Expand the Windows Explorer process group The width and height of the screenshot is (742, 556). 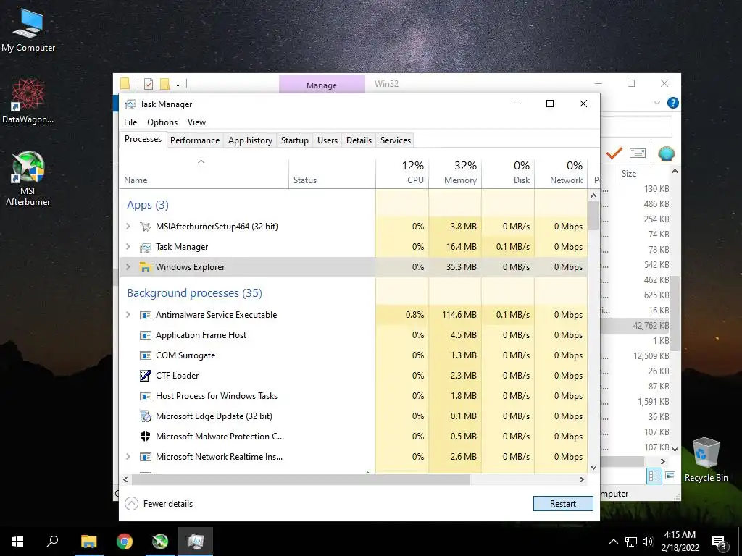(128, 267)
